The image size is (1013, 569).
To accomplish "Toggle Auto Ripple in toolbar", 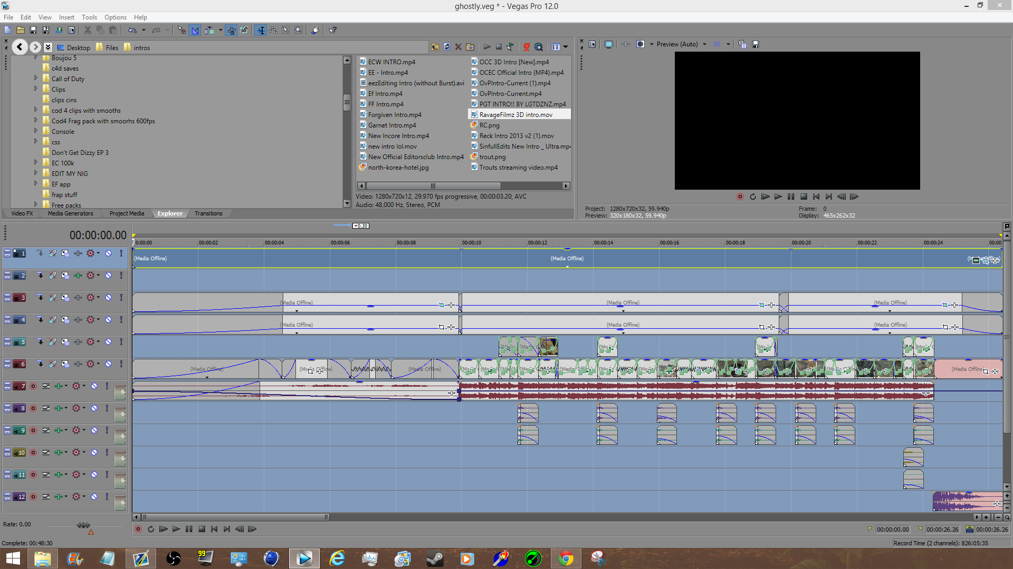I will click(209, 30).
